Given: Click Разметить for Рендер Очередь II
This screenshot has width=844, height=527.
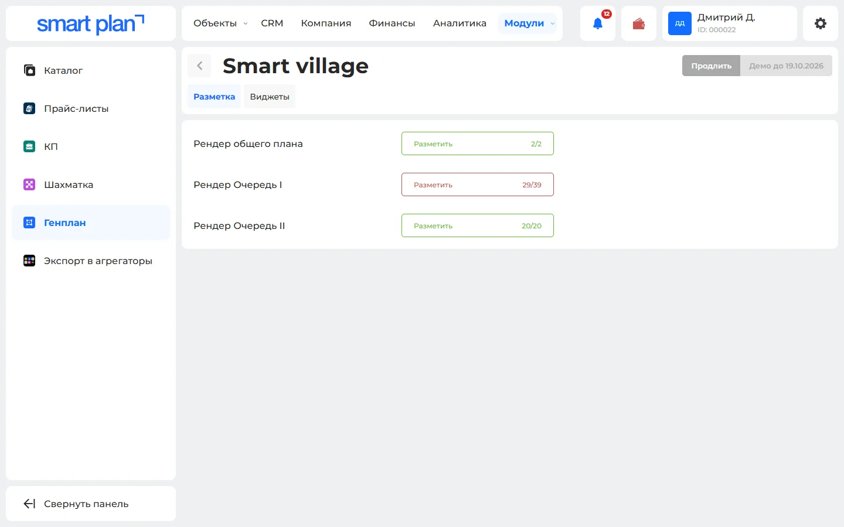Looking at the screenshot, I should point(478,225).
